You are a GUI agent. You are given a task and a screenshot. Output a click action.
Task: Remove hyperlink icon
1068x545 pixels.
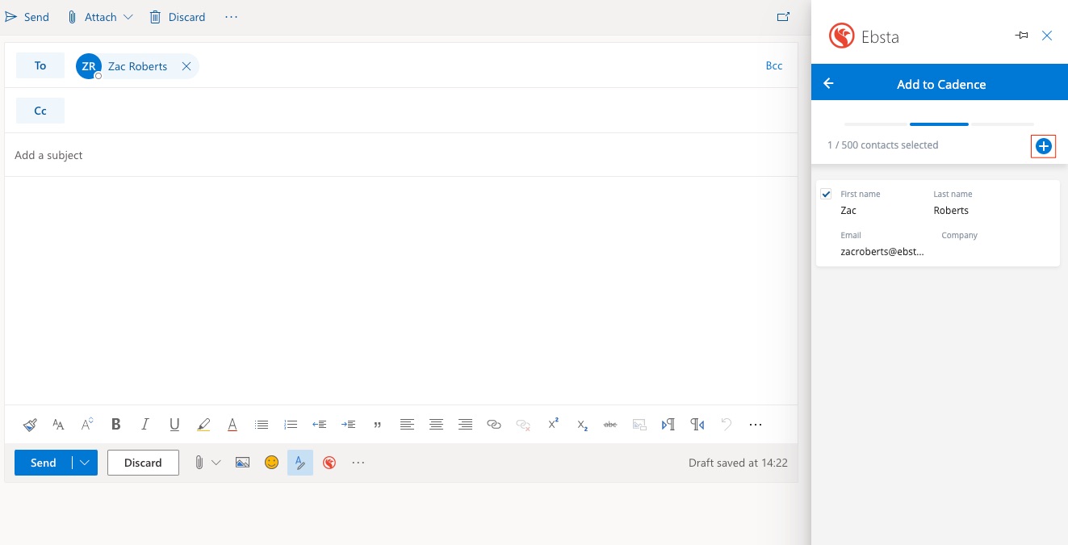click(x=523, y=424)
